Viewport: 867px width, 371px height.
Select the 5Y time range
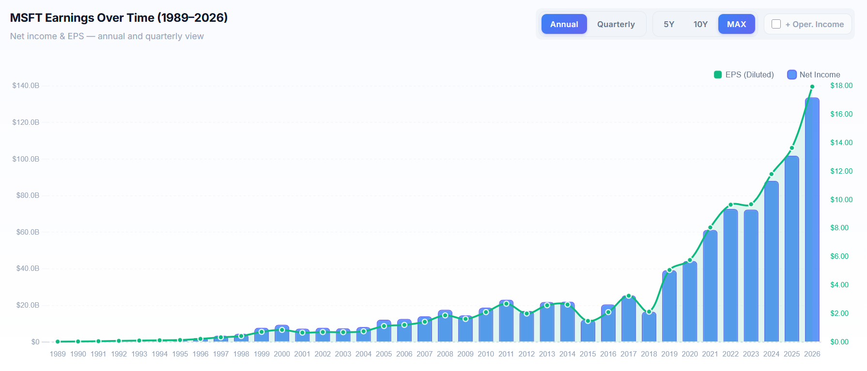pos(669,24)
